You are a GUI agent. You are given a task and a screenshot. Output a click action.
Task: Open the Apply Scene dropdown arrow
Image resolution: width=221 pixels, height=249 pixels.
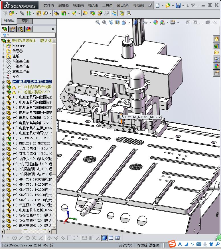point(168,23)
